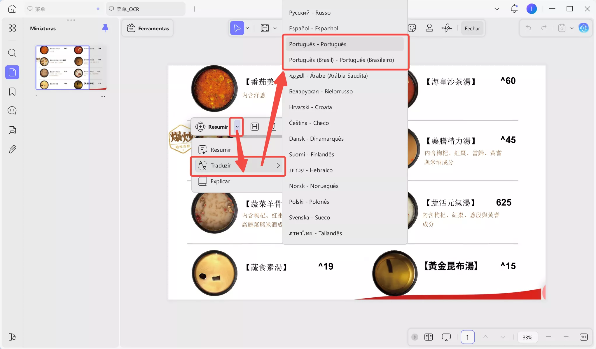The width and height of the screenshot is (596, 349).
Task: Choose Traduzir from the context menu
Action: [221, 165]
